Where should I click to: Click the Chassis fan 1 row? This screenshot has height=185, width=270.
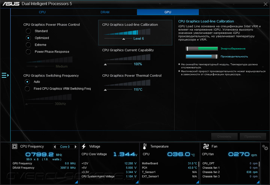pyautogui.click(x=230, y=168)
